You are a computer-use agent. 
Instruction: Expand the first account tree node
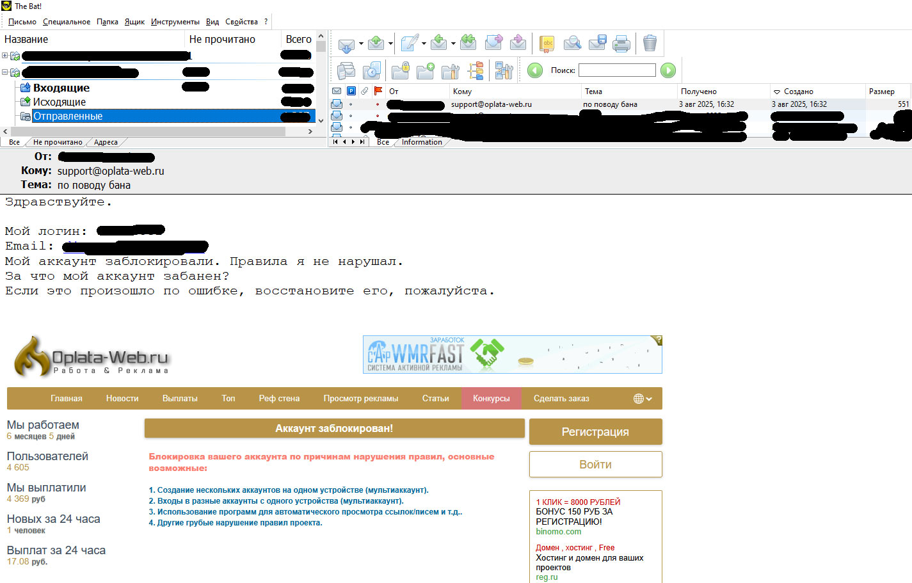(x=5, y=56)
